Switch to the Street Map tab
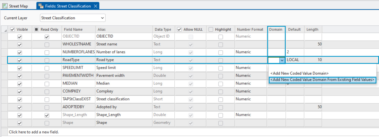This screenshot has width=379, height=137. tap(18, 6)
